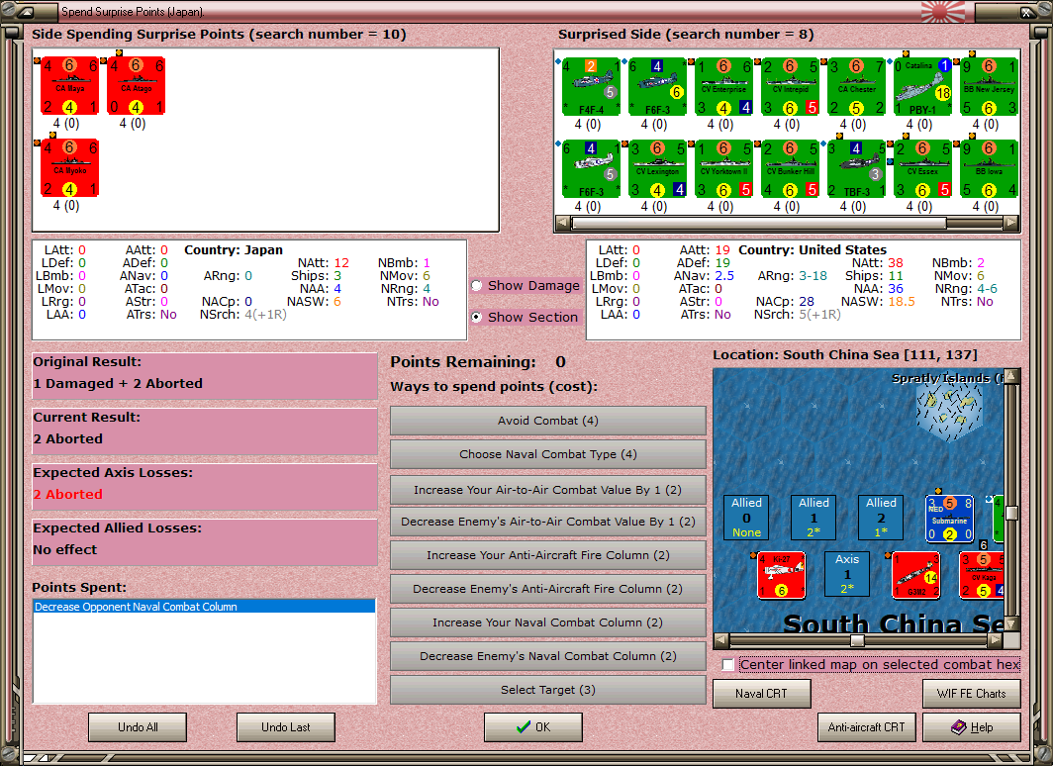This screenshot has width=1053, height=766.
Task: Click Choose Naval Combat Type (4)
Action: 548,454
